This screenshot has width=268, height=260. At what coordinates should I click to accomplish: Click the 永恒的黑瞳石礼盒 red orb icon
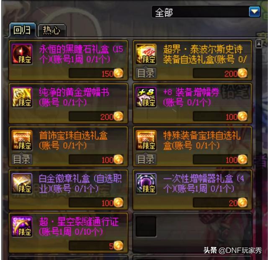click(x=22, y=54)
